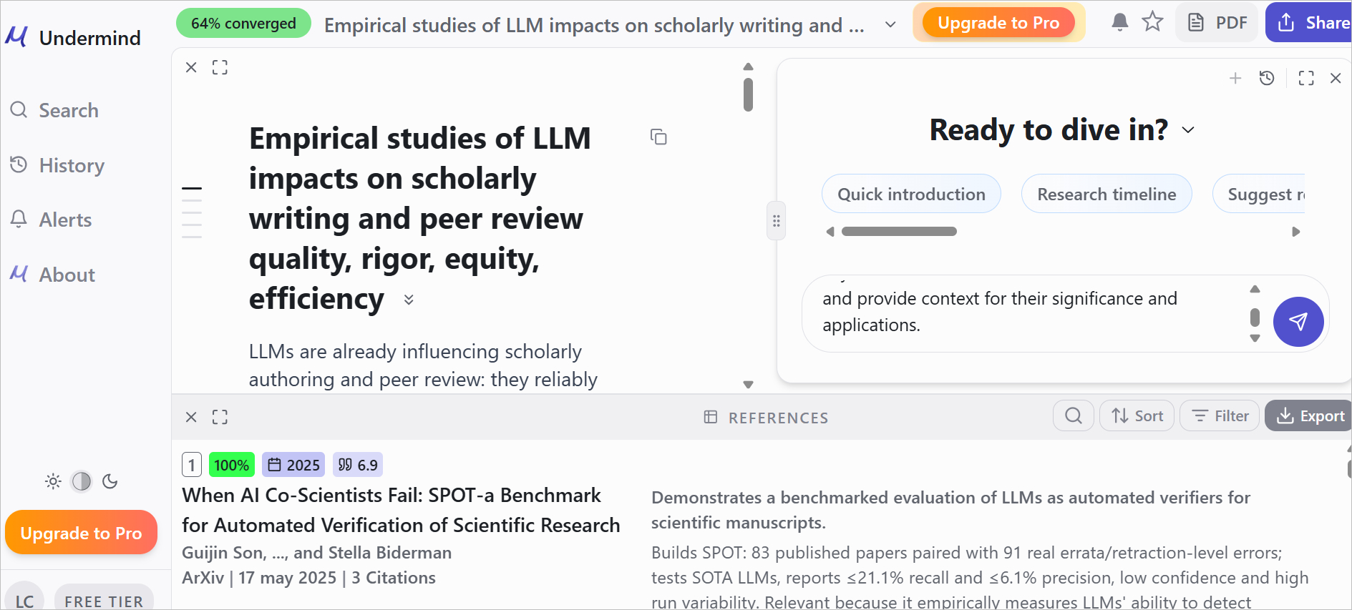Screen dimensions: 1352x610
Task: Export the references list
Action: (x=1310, y=415)
